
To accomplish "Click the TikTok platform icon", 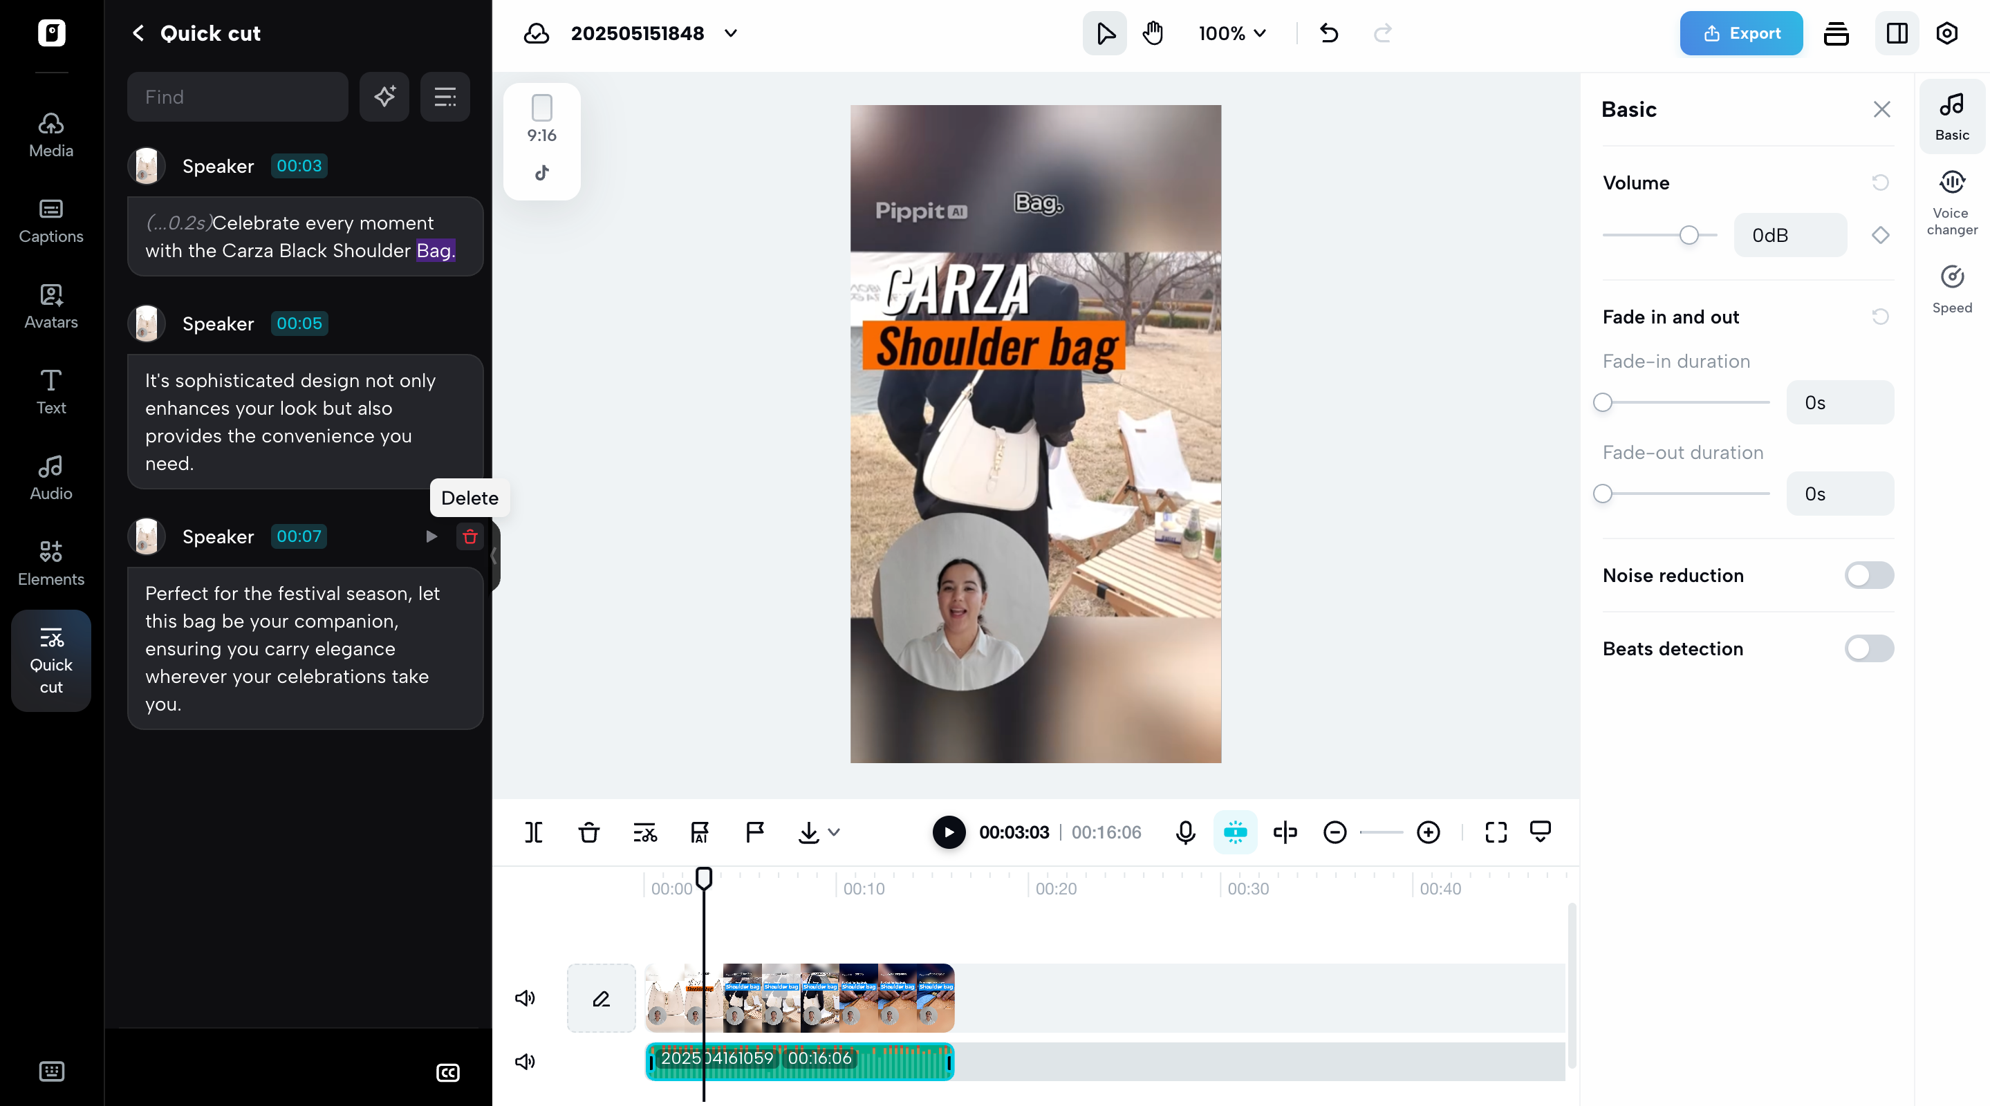I will [541, 173].
